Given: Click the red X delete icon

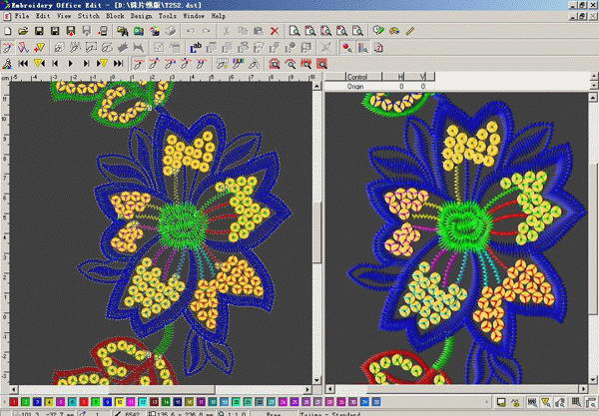Looking at the screenshot, I should (x=275, y=32).
